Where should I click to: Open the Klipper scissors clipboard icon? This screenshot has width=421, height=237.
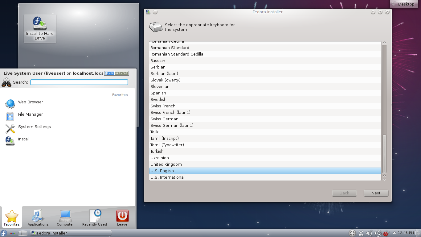361,233
